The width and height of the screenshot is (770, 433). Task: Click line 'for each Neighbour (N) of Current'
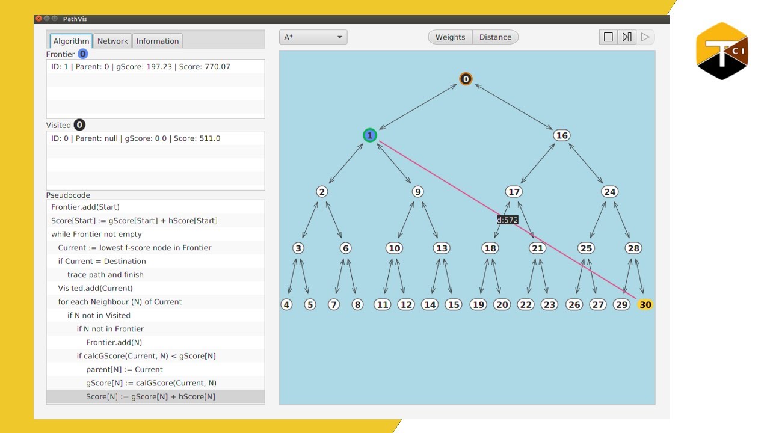click(x=155, y=302)
